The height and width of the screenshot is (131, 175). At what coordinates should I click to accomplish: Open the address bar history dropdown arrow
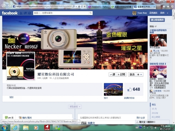(76, 7)
